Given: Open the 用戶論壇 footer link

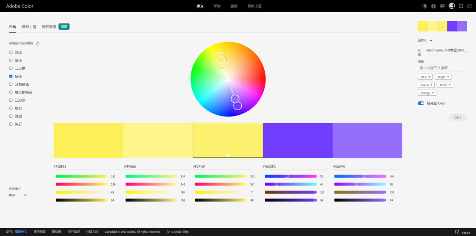Looking at the screenshot, I should [x=74, y=232].
